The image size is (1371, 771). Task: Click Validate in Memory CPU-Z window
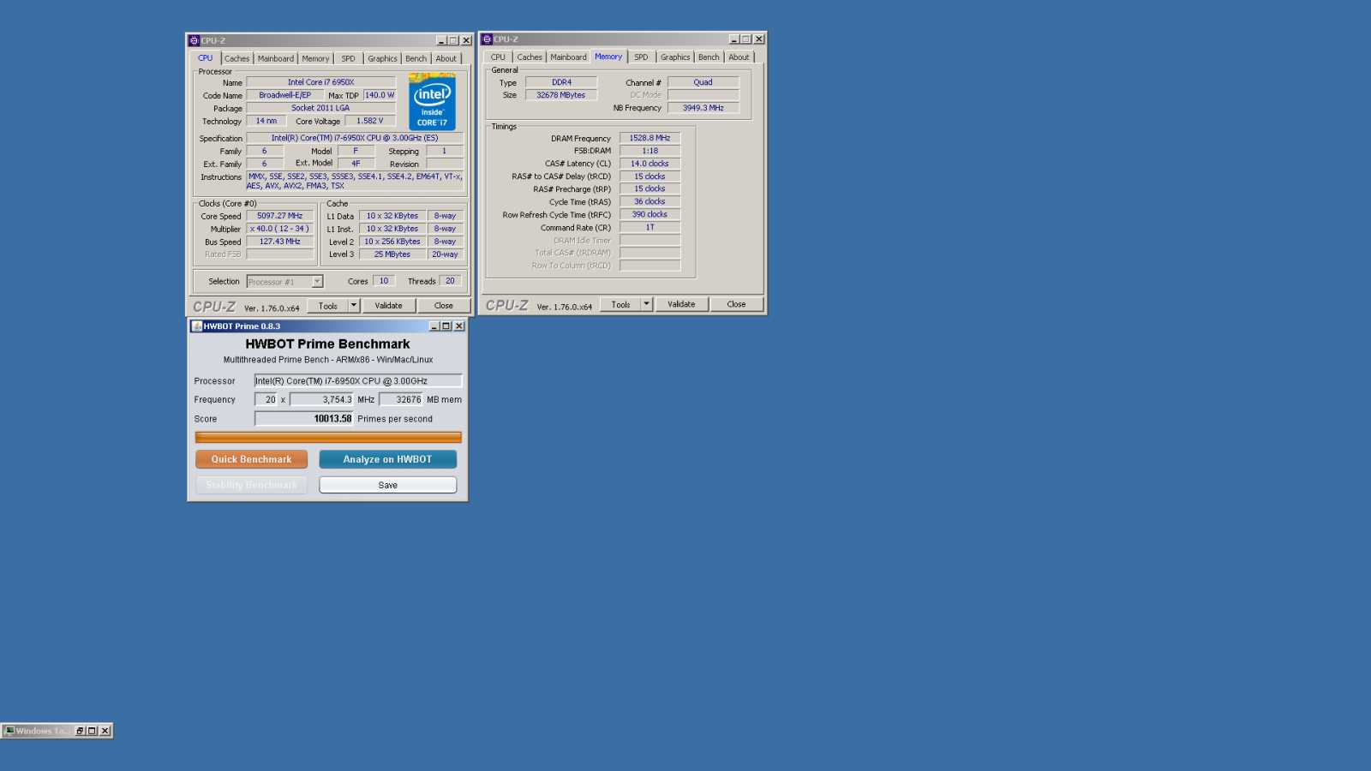pos(682,304)
